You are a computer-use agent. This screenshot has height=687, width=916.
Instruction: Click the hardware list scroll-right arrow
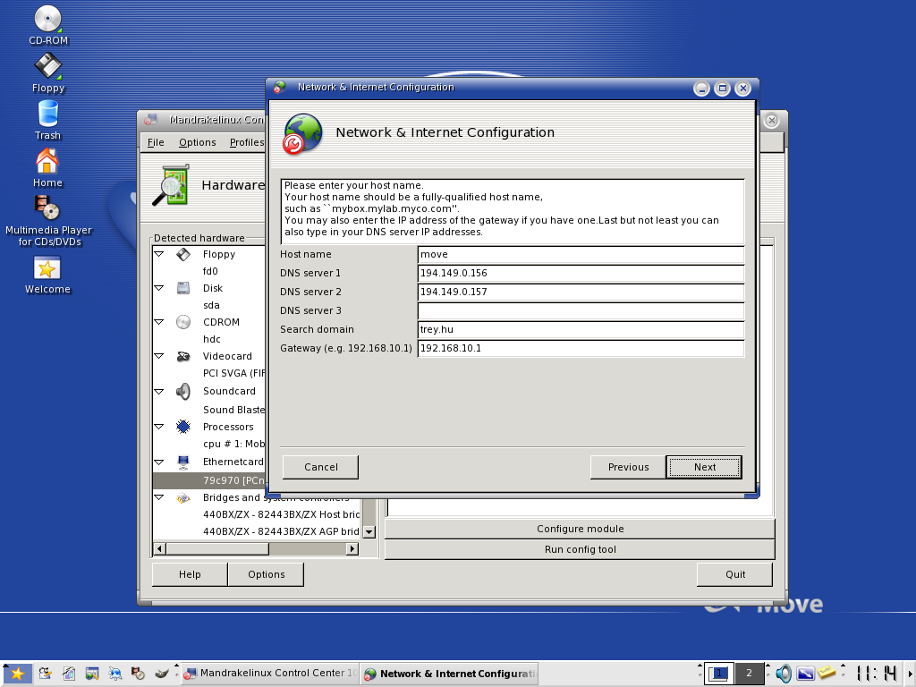coord(352,548)
